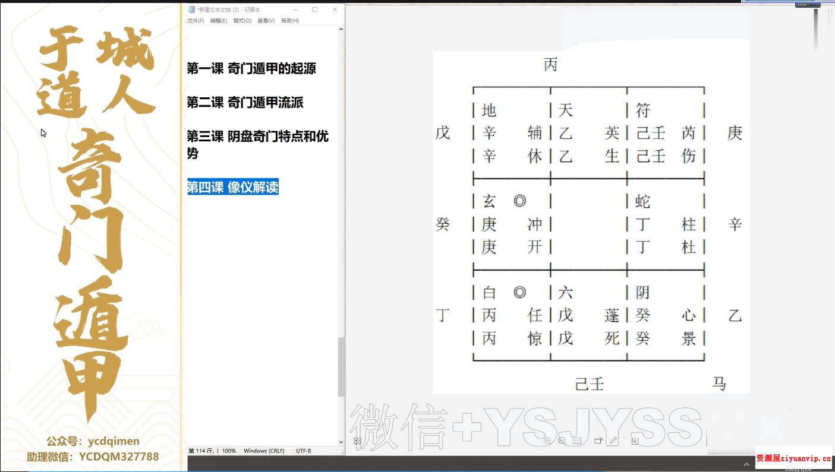Click '癸' label left of chart's middle row

[x=443, y=224]
